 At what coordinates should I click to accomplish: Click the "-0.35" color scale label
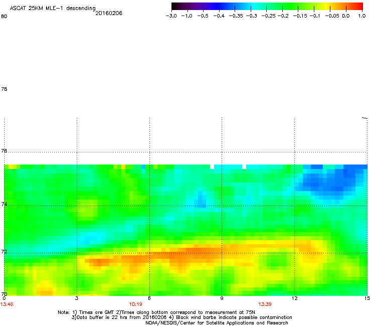[x=236, y=16]
